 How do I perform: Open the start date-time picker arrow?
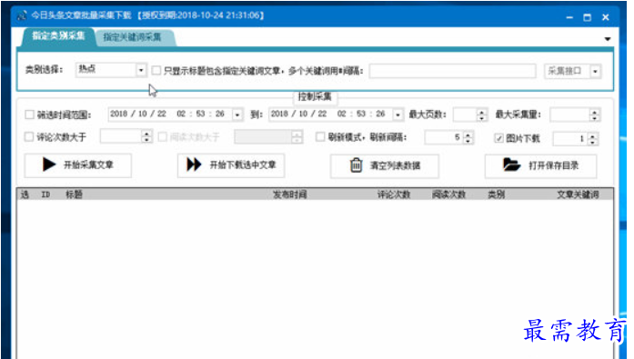pyautogui.click(x=237, y=115)
